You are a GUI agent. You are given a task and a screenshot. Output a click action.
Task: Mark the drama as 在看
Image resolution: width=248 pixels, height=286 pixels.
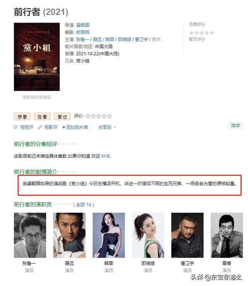coord(42,117)
